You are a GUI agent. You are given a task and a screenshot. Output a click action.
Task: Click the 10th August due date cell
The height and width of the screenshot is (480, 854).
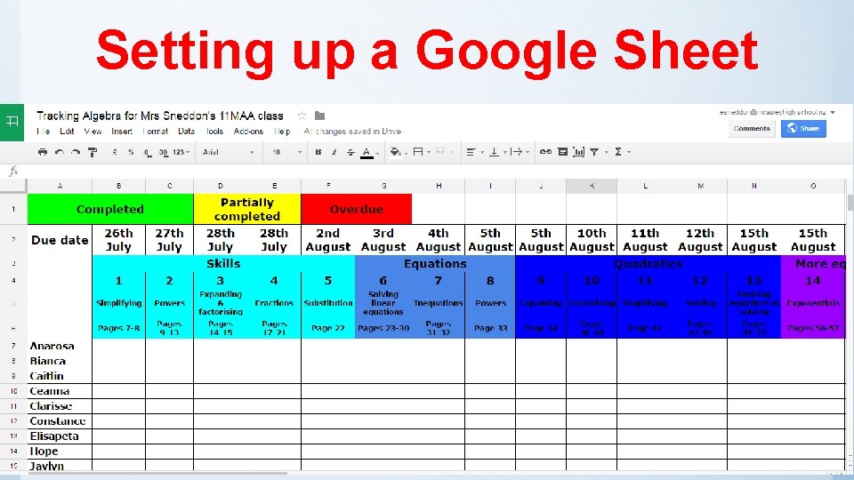pyautogui.click(x=592, y=240)
